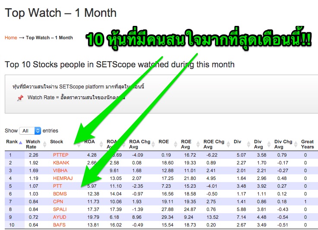
Task: Select ROE Avg 21.80 in HEMRAJ row
Action: [190, 178]
